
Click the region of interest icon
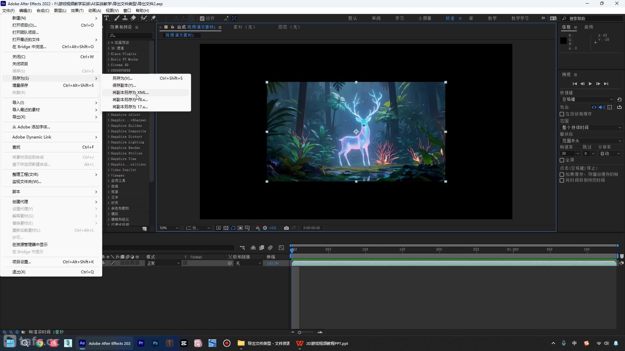coord(240,228)
